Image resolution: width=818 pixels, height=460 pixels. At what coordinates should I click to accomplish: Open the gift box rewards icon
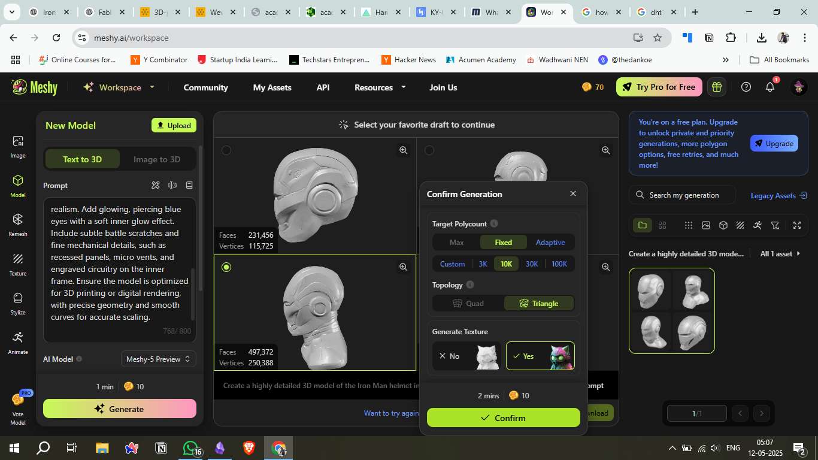pyautogui.click(x=716, y=87)
